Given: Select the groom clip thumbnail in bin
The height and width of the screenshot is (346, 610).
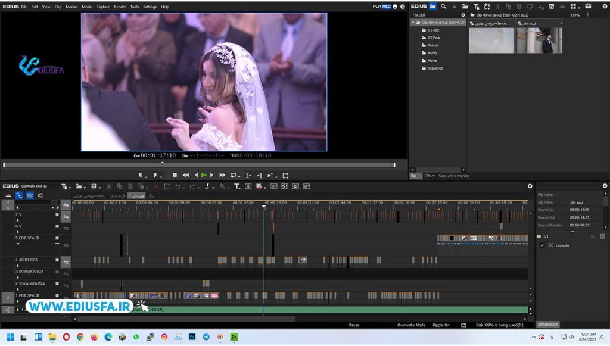Looking at the screenshot, I should 539,40.
